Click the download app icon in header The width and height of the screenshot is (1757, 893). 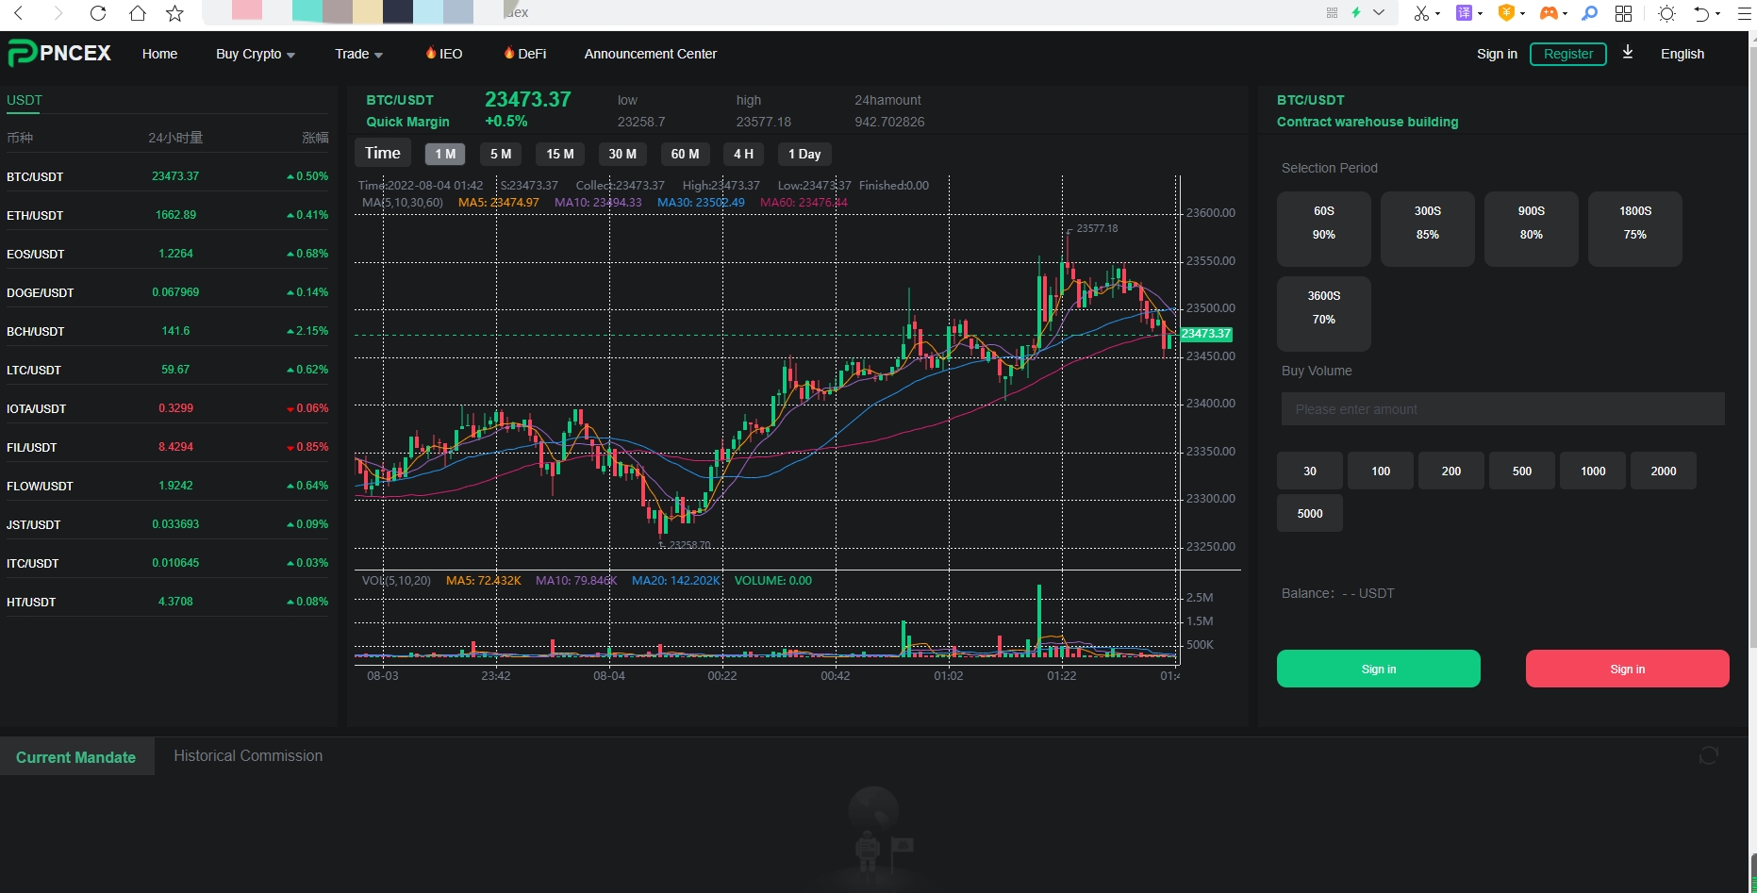(x=1627, y=53)
